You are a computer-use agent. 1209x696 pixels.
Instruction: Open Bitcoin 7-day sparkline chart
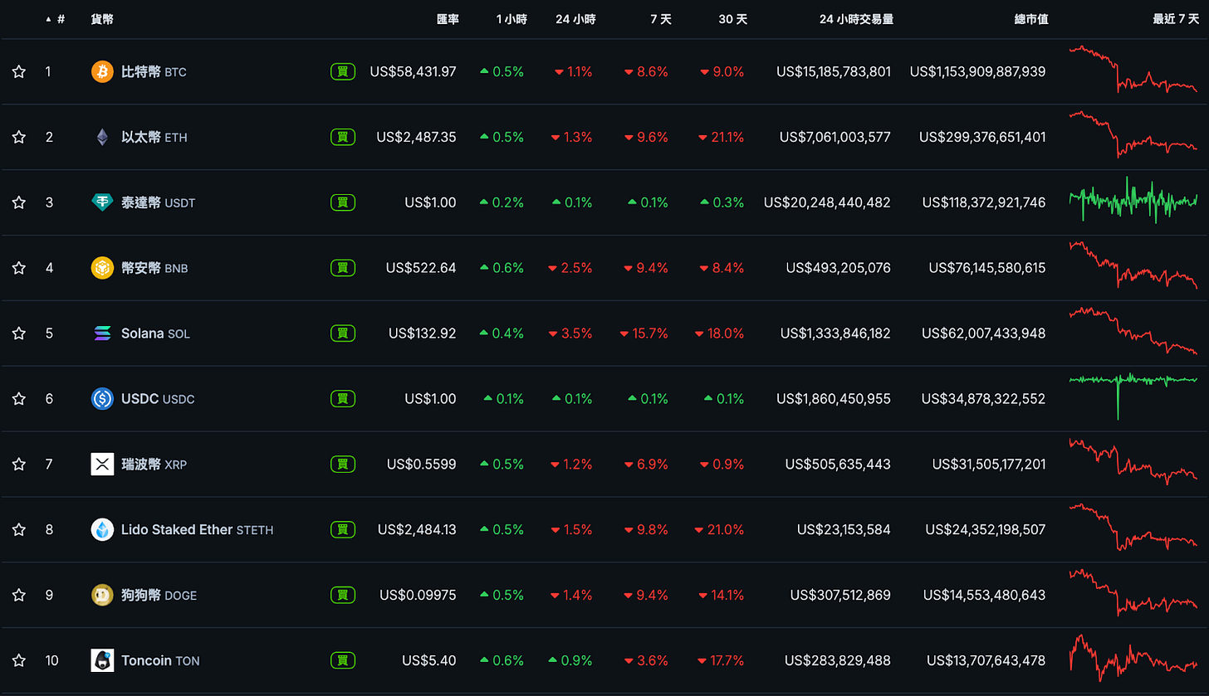click(x=1133, y=70)
